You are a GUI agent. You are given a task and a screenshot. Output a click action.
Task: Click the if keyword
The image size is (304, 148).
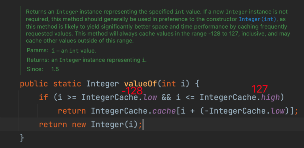point(43,98)
